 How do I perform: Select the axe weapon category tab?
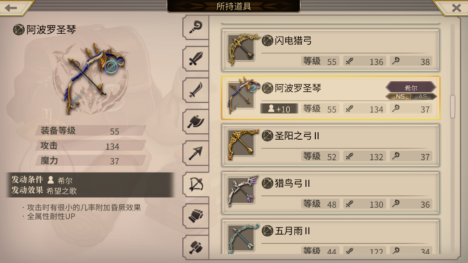pos(196,121)
